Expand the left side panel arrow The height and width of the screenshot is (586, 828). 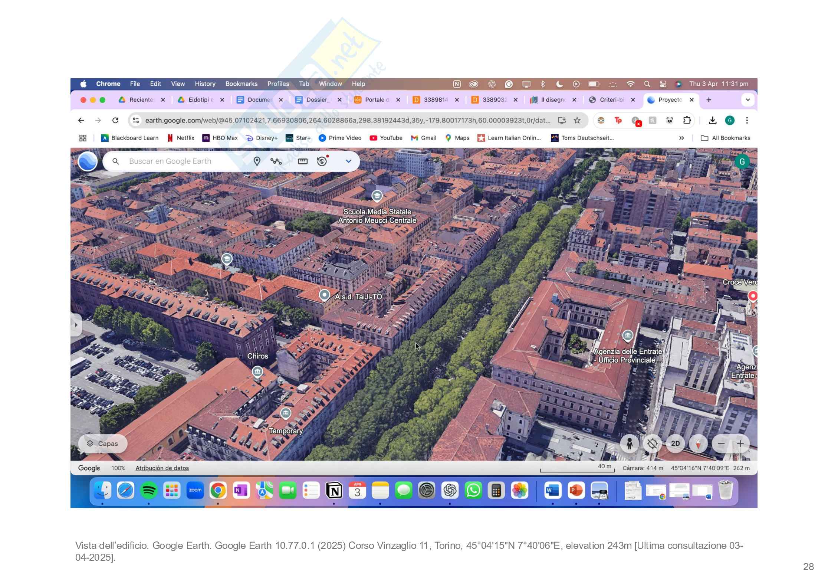[76, 325]
